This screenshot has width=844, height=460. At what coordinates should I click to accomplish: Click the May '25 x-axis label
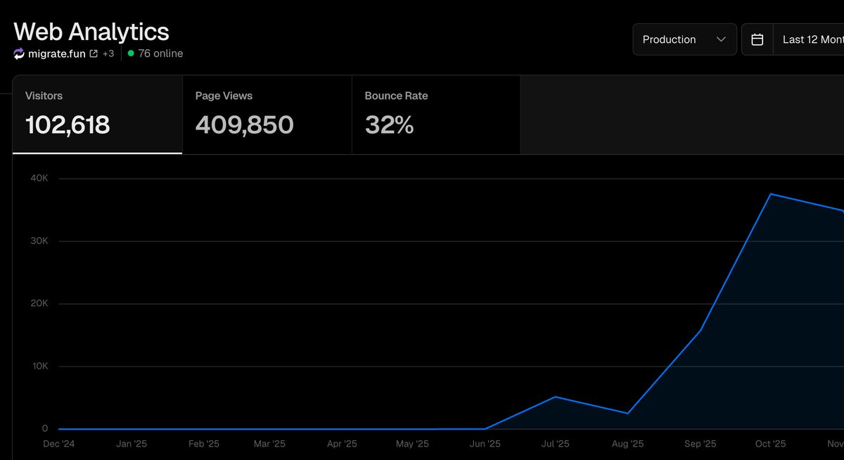coord(412,444)
